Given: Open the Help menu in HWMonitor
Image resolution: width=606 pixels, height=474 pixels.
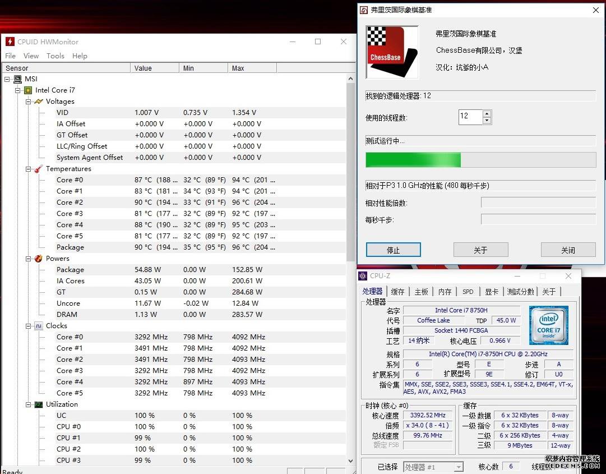Looking at the screenshot, I should [80, 56].
